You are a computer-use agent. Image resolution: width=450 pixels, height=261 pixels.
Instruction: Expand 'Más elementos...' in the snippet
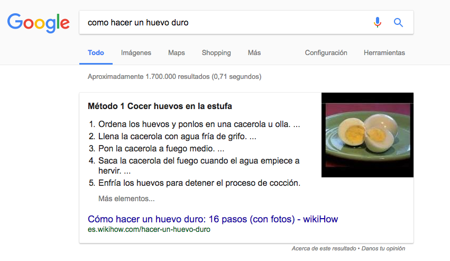click(126, 199)
